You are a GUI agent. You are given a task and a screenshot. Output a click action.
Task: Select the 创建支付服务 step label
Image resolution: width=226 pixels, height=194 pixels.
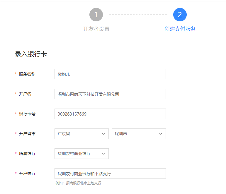[x=180, y=29]
